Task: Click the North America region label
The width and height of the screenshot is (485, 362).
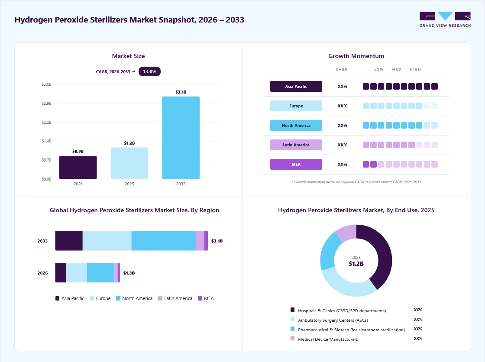Action: click(296, 125)
